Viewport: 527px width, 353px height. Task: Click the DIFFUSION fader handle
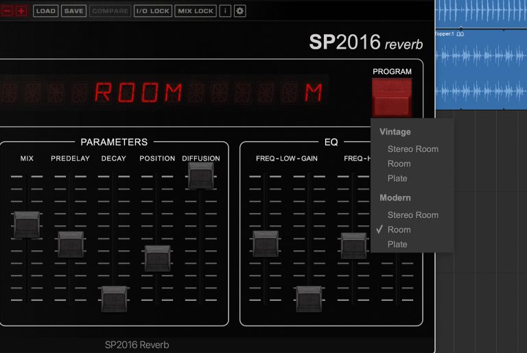coord(201,175)
